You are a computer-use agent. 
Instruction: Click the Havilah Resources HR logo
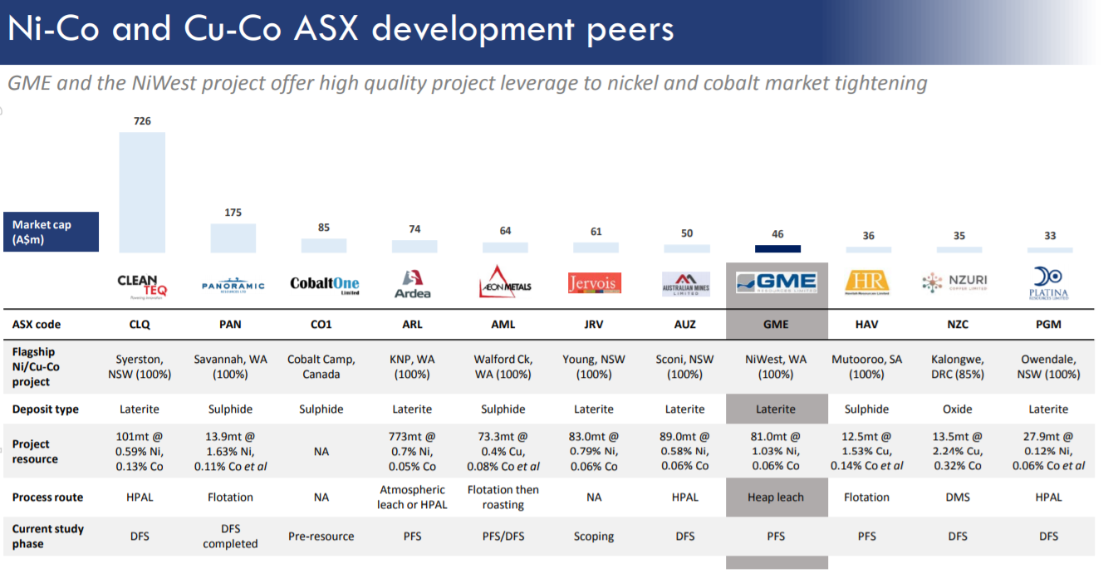click(x=865, y=282)
